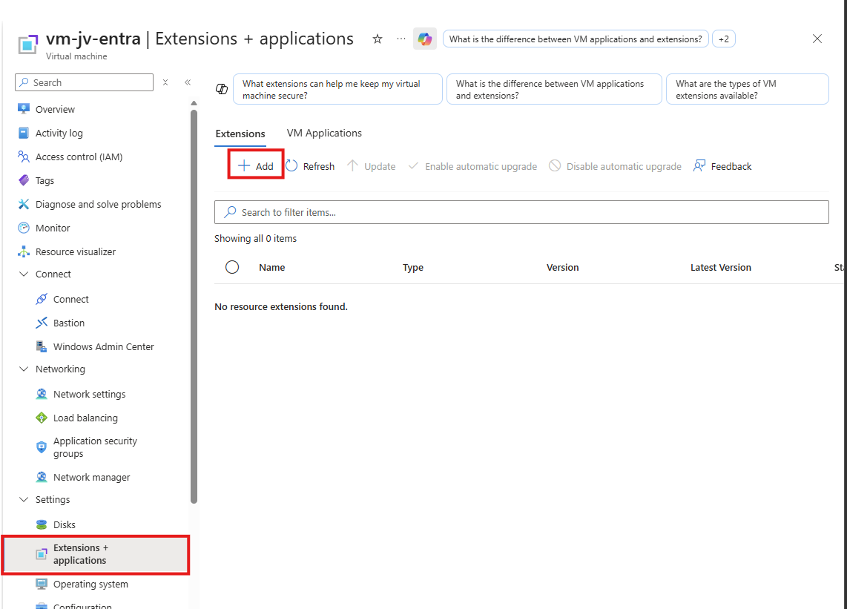Select the Connect sub-item with plug icon
The width and height of the screenshot is (847, 609).
point(70,300)
